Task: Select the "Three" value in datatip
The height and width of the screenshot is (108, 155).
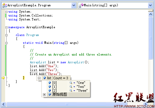Action: (82, 91)
